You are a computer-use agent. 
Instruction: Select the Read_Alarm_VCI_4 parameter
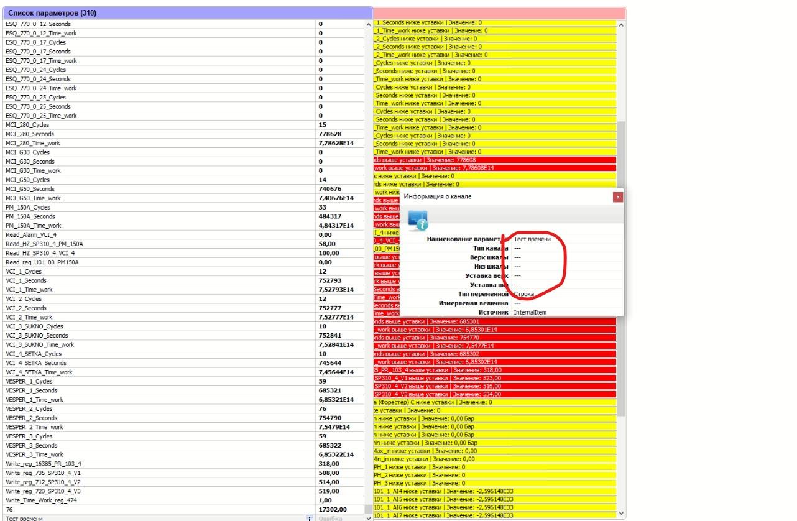(x=183, y=235)
